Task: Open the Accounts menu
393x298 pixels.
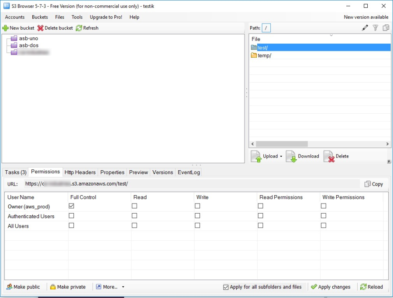Action: [x=15, y=17]
